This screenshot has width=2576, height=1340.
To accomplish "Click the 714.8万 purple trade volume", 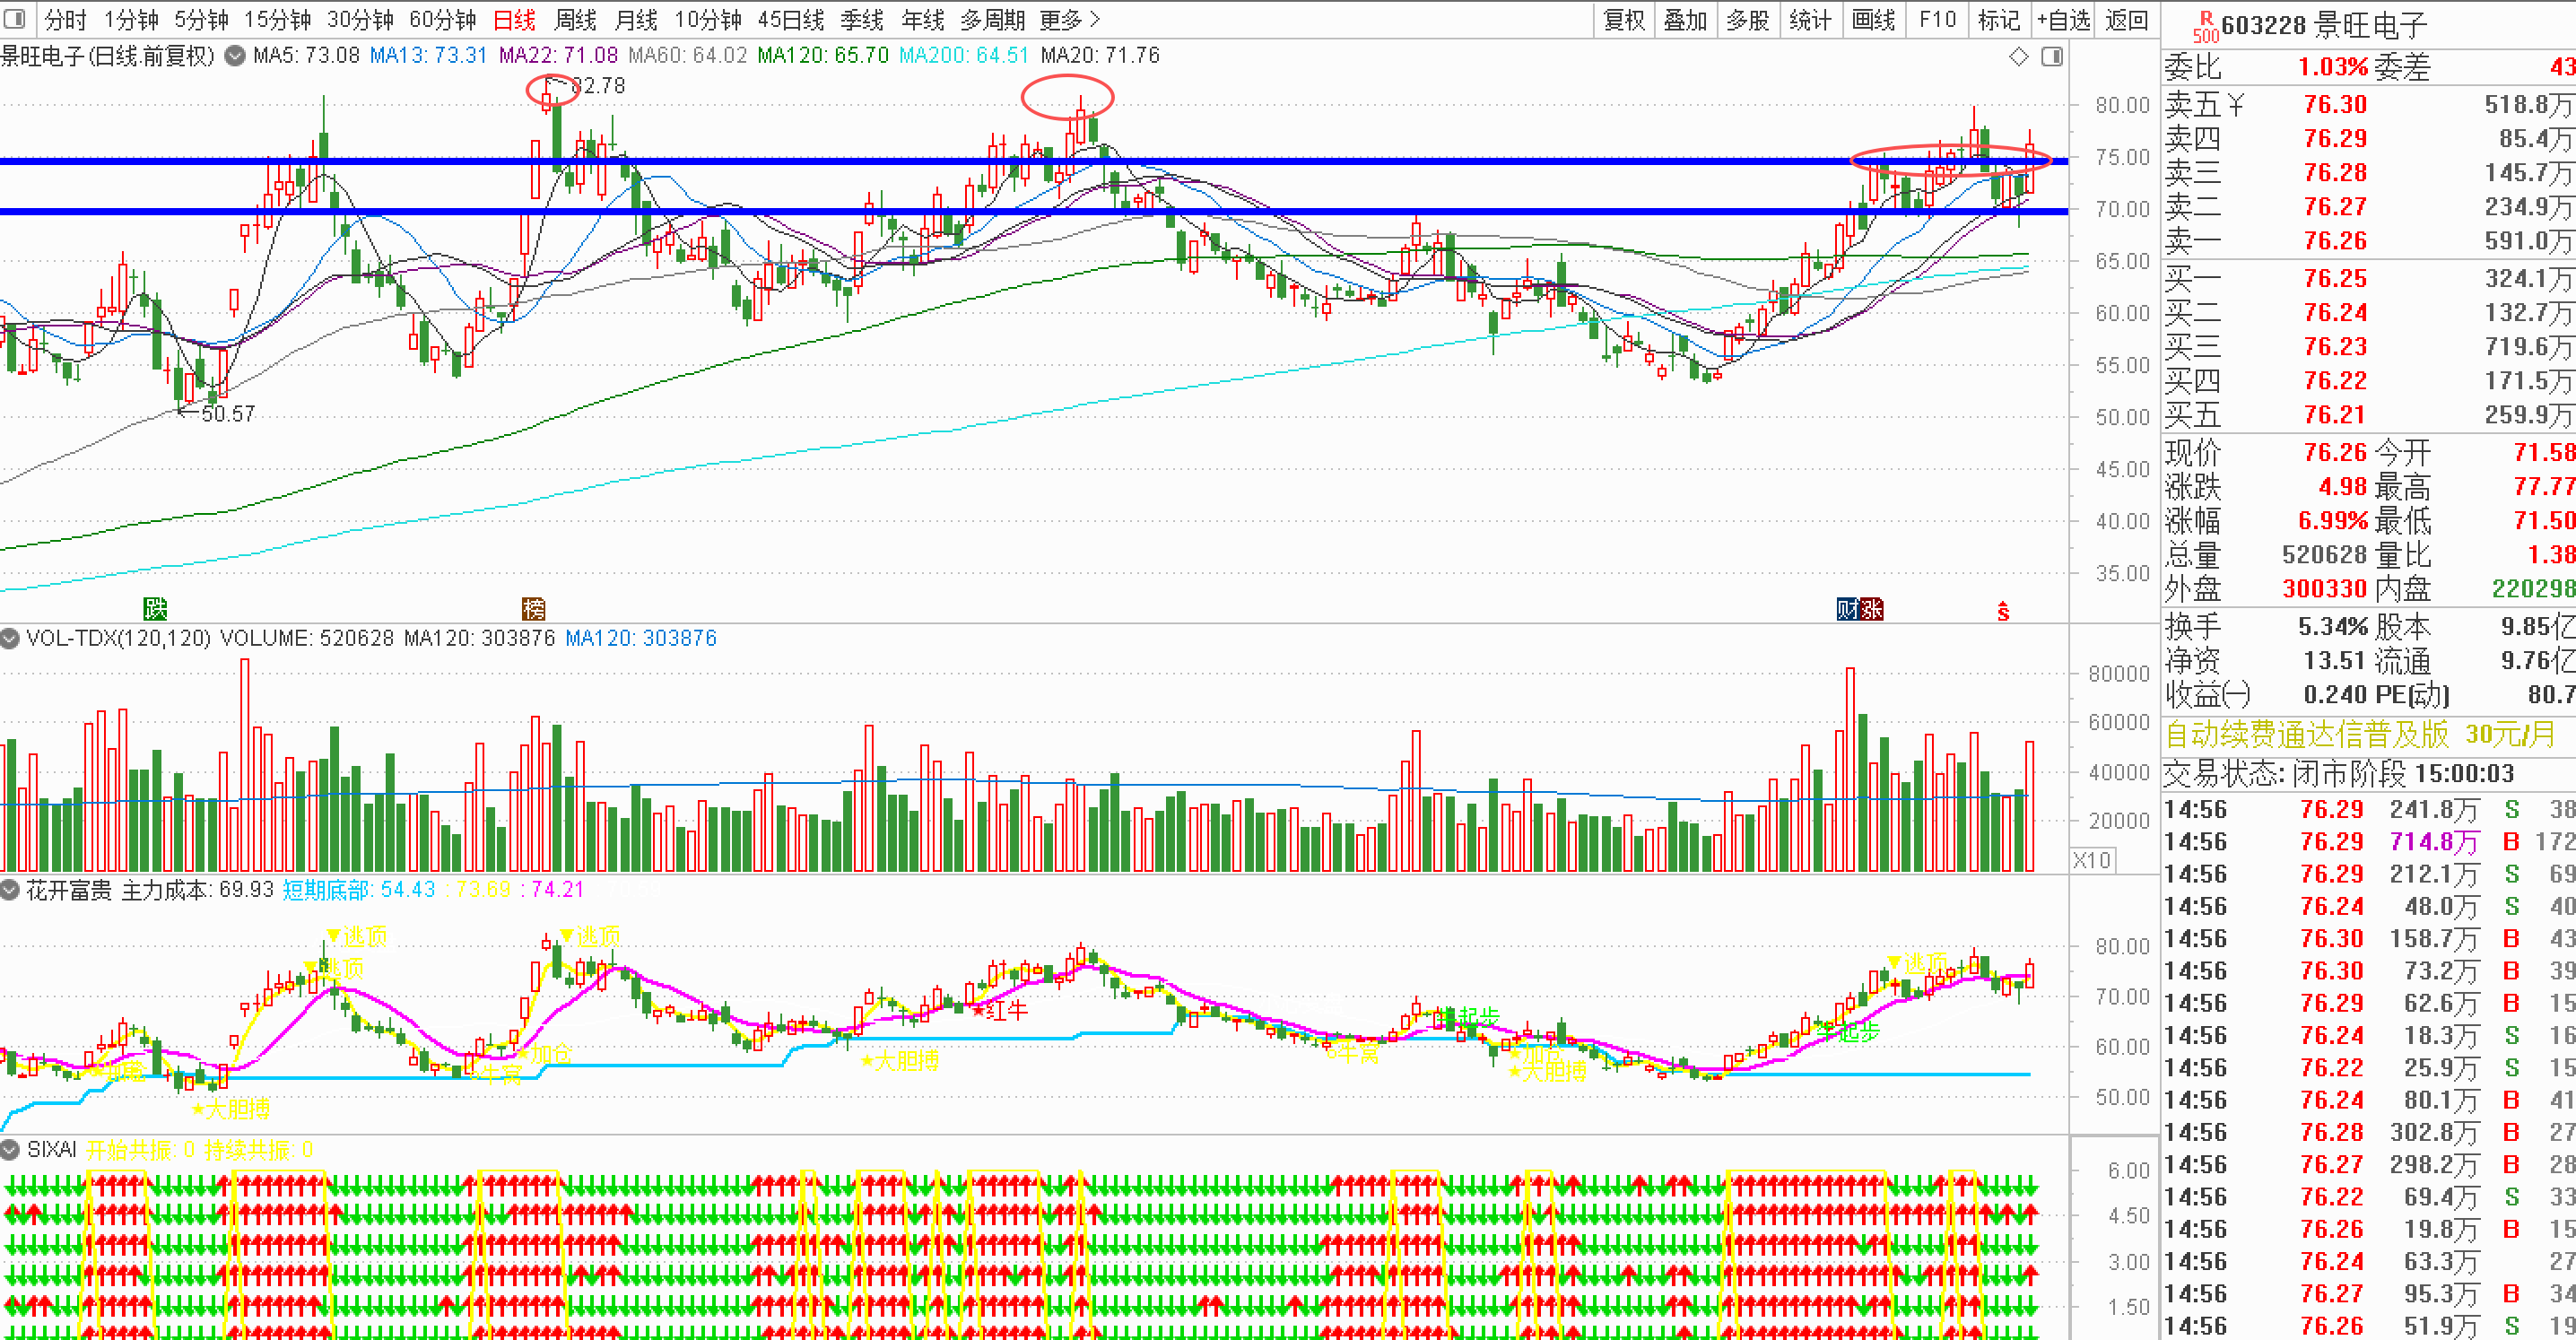I will click(2434, 842).
